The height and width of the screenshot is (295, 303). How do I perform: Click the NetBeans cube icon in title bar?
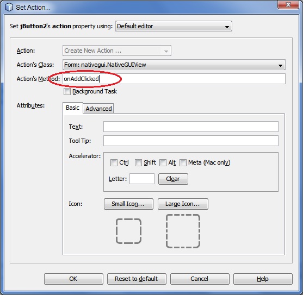point(9,7)
